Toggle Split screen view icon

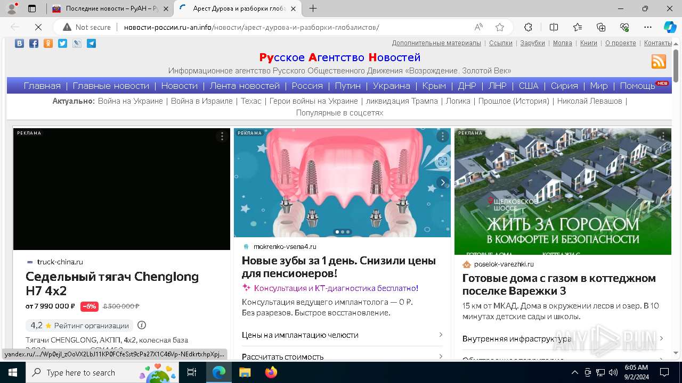coord(554,27)
